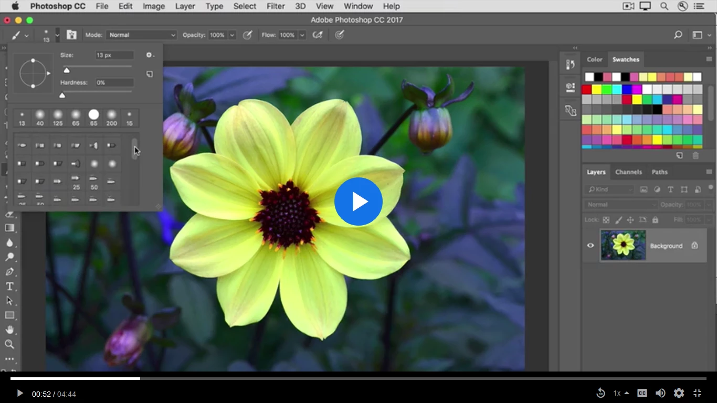Expand the Flow value dropdown arrow
This screenshot has width=717, height=403.
302,35
